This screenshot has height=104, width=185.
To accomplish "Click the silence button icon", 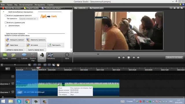I will click(x=49, y=45).
